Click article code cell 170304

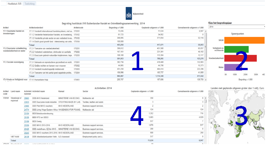[77, 73]
